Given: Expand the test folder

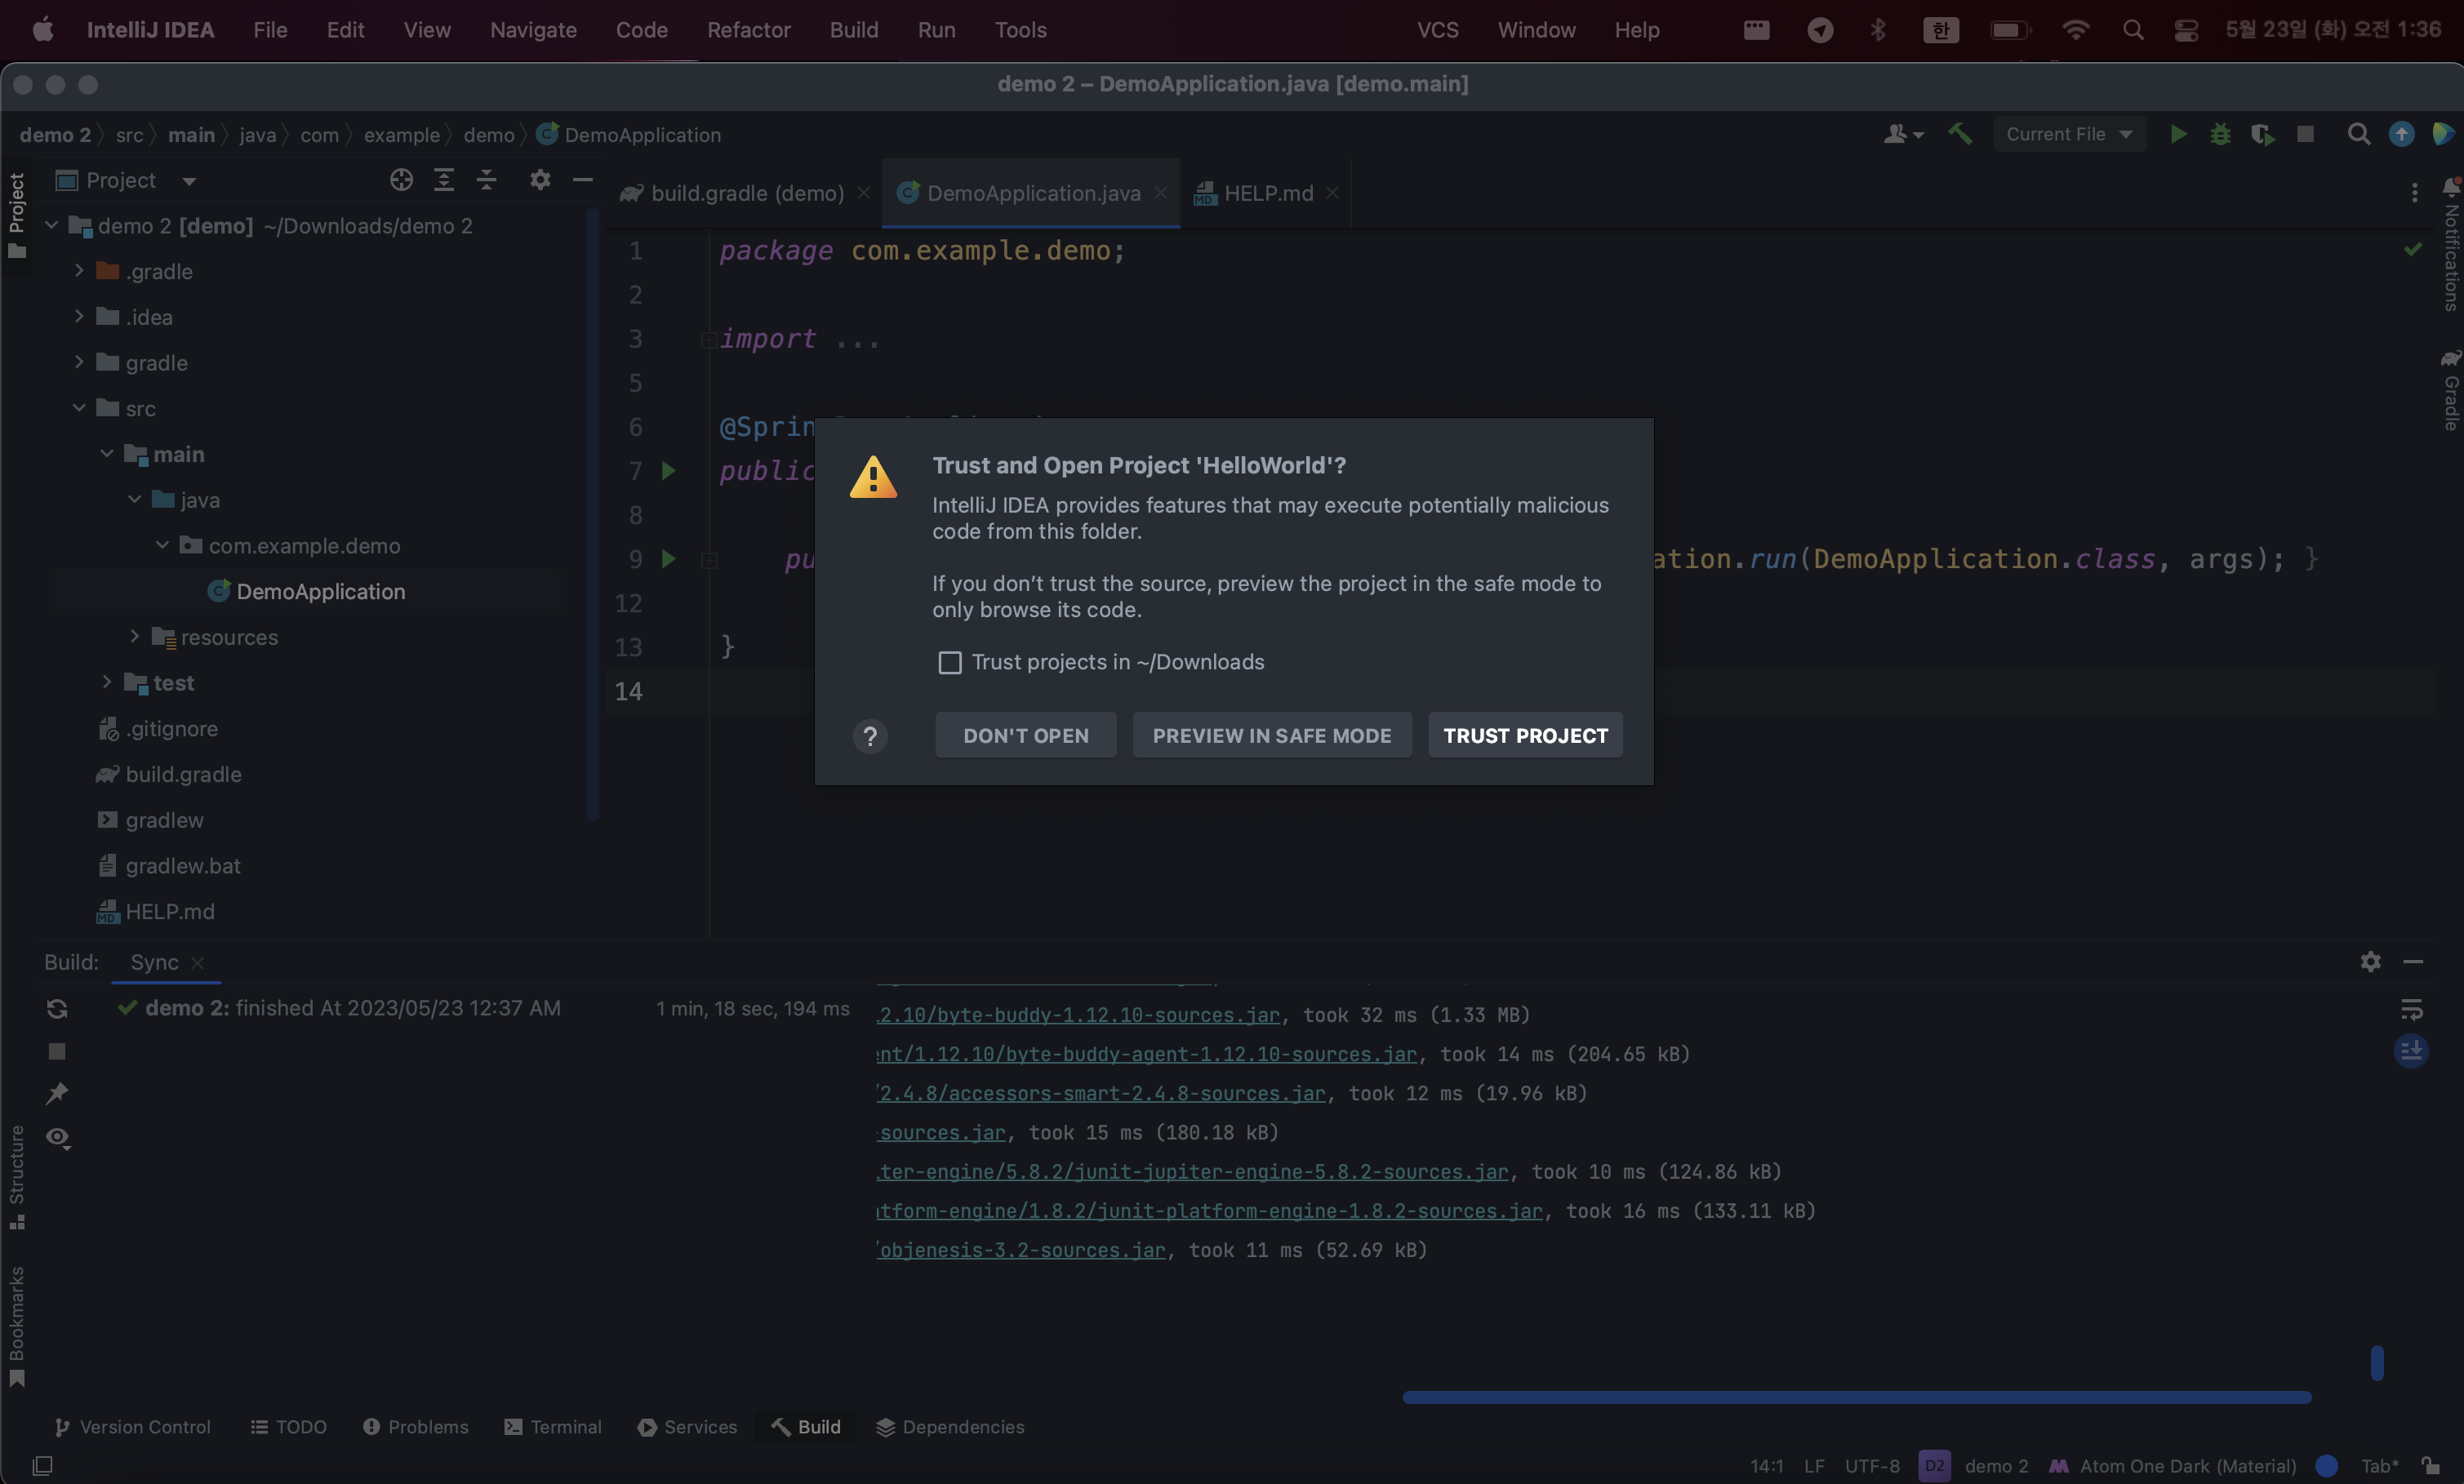Looking at the screenshot, I should [107, 683].
